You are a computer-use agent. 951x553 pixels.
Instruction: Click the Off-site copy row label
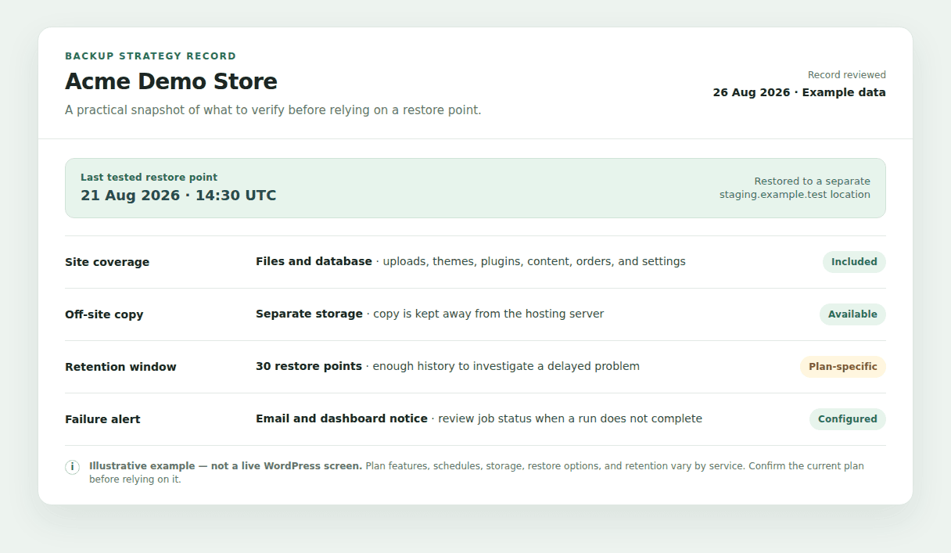click(104, 314)
